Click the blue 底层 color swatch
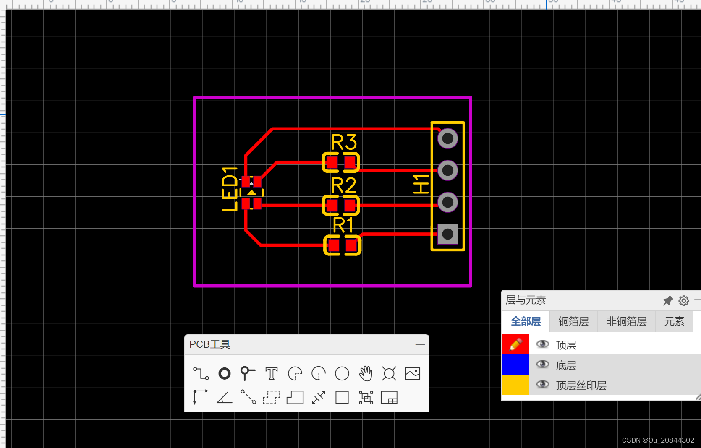This screenshot has width=701, height=448. [x=516, y=365]
